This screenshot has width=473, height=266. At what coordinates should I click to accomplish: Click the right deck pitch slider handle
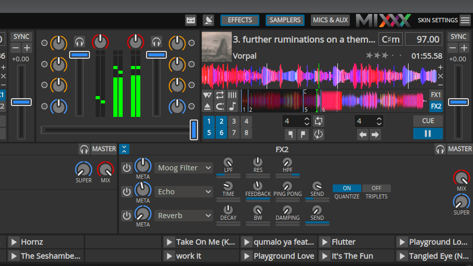pos(458,102)
